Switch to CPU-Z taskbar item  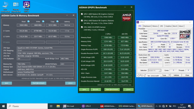[89, 106]
